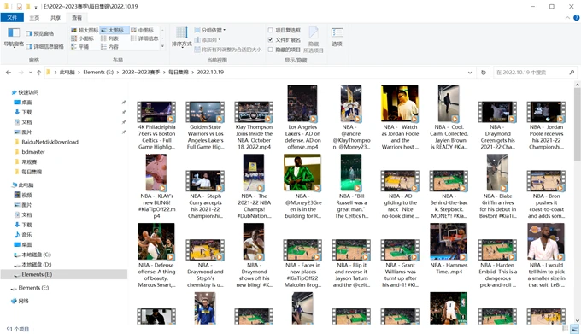Choose the 平铺 tiles layout
The image size is (581, 334).
click(x=80, y=47)
